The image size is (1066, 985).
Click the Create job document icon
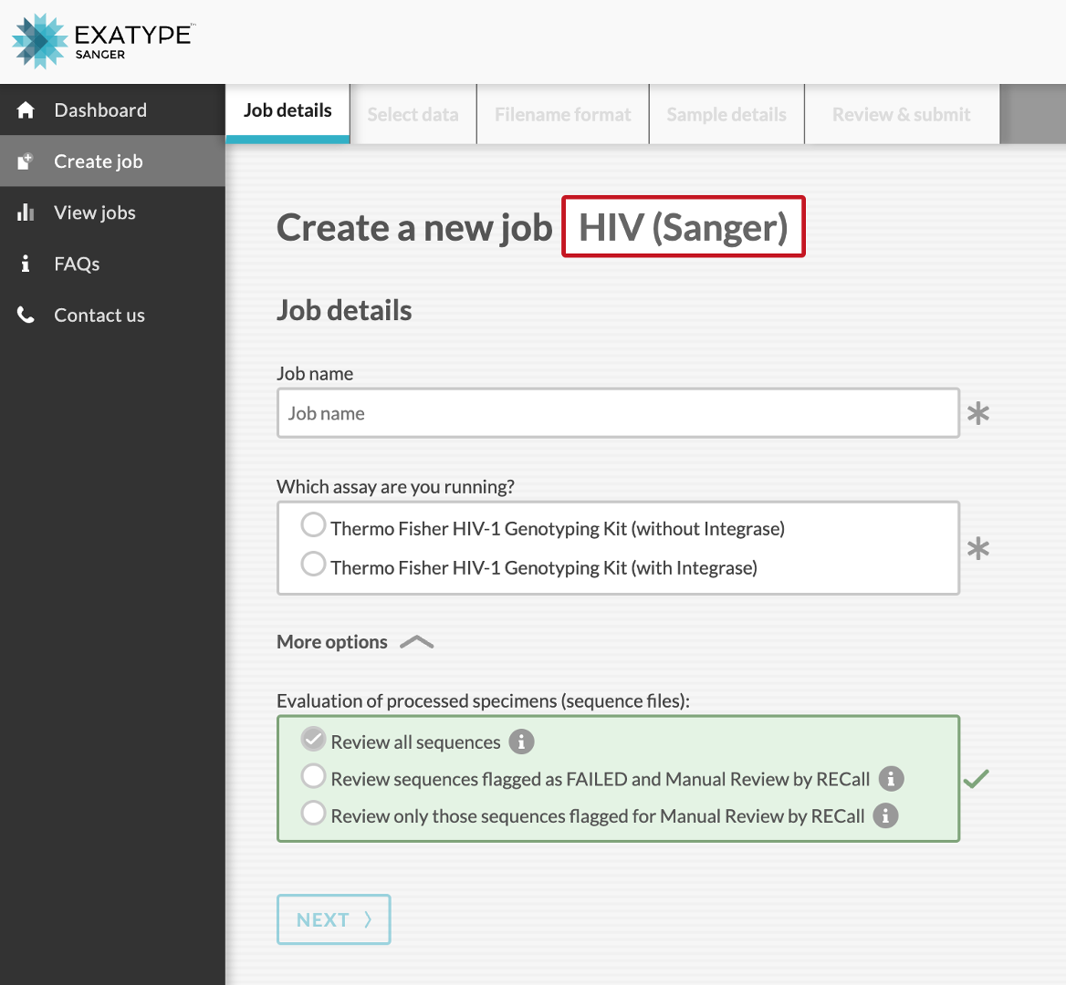tap(26, 161)
